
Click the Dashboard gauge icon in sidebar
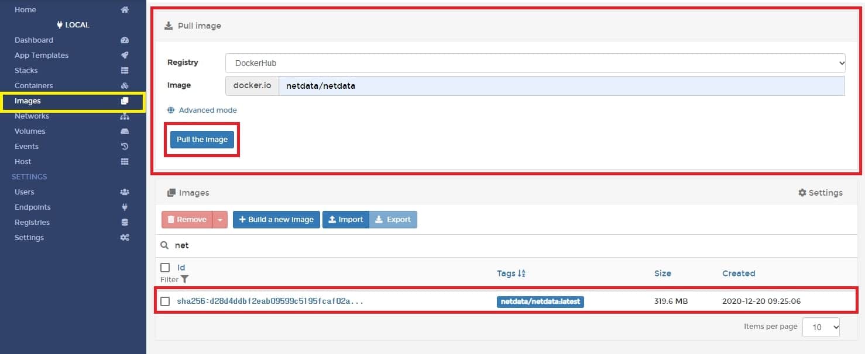tap(124, 40)
